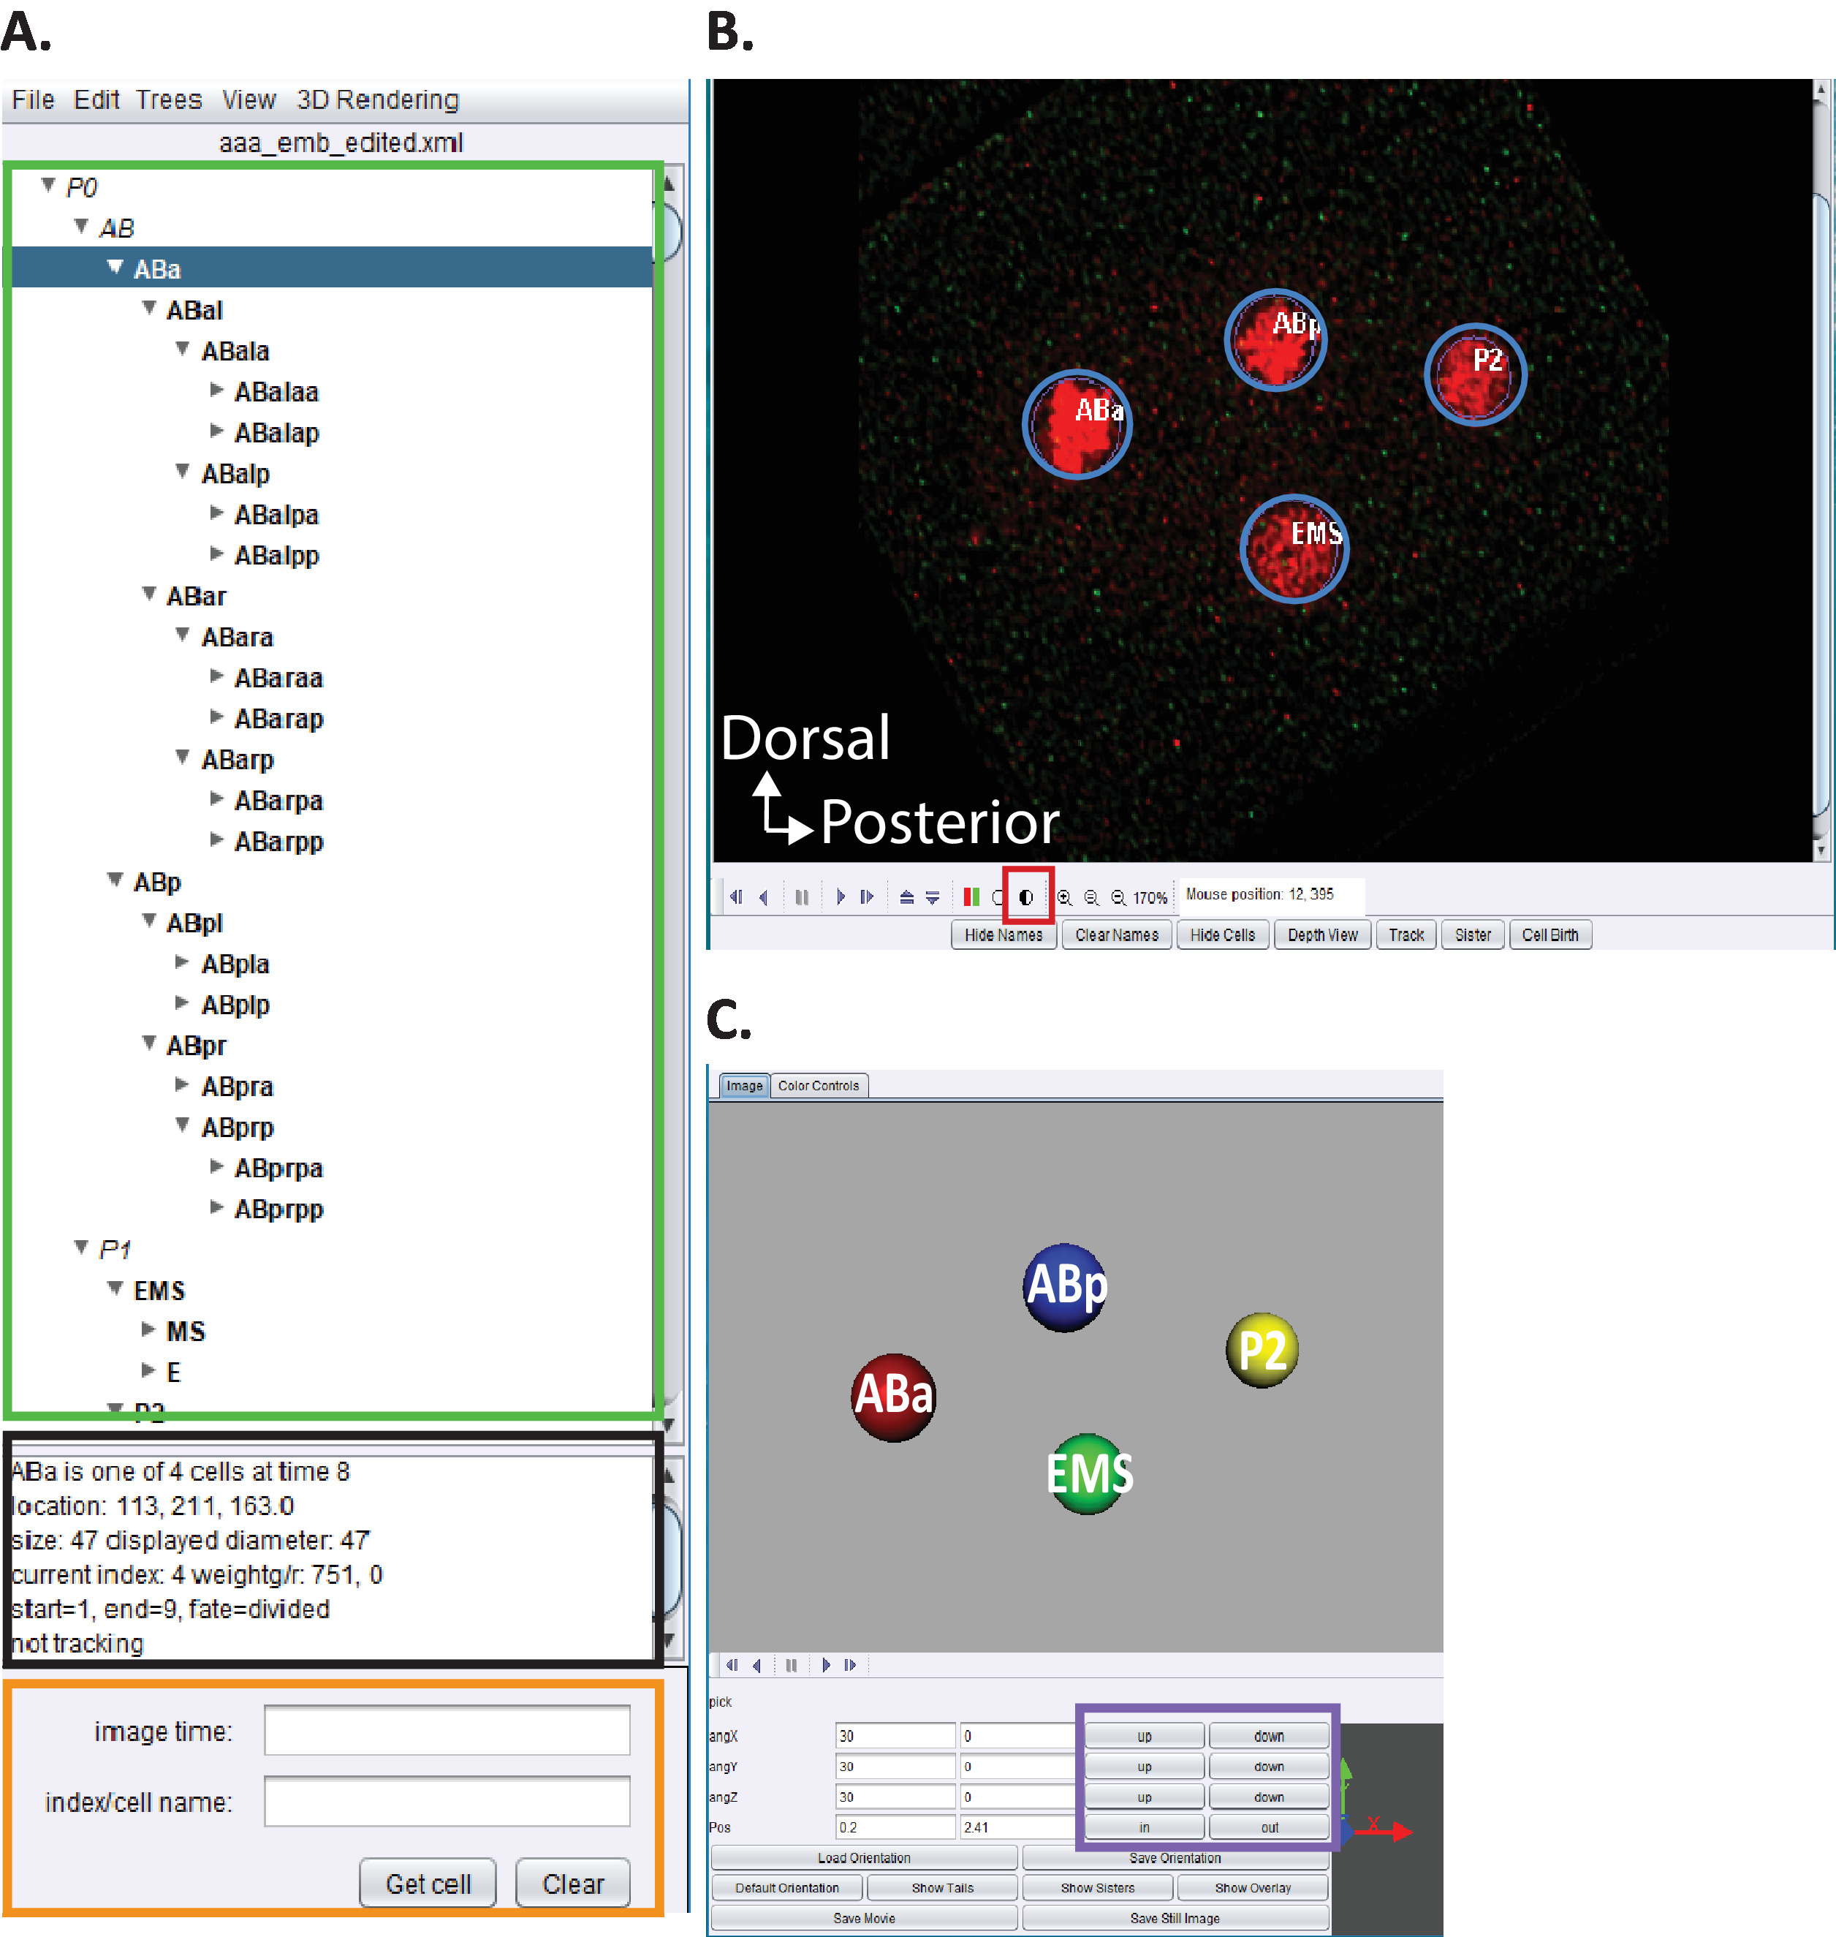Open the Trees menu
This screenshot has height=1937, width=1836.
[168, 100]
